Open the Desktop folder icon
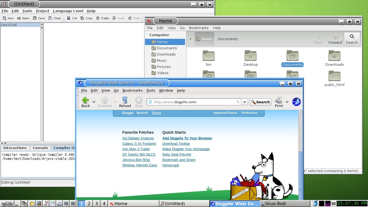Image resolution: width=368 pixels, height=207 pixels. [251, 56]
